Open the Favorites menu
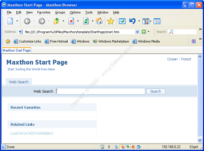 [44, 12]
